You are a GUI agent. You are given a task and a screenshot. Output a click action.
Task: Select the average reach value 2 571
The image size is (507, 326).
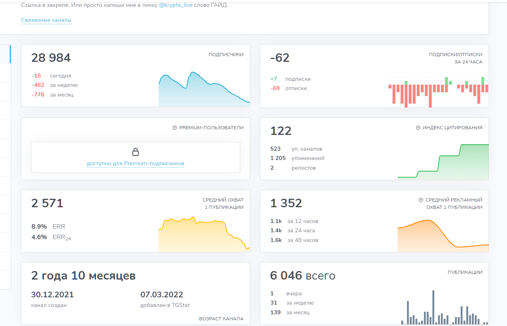pyautogui.click(x=47, y=203)
